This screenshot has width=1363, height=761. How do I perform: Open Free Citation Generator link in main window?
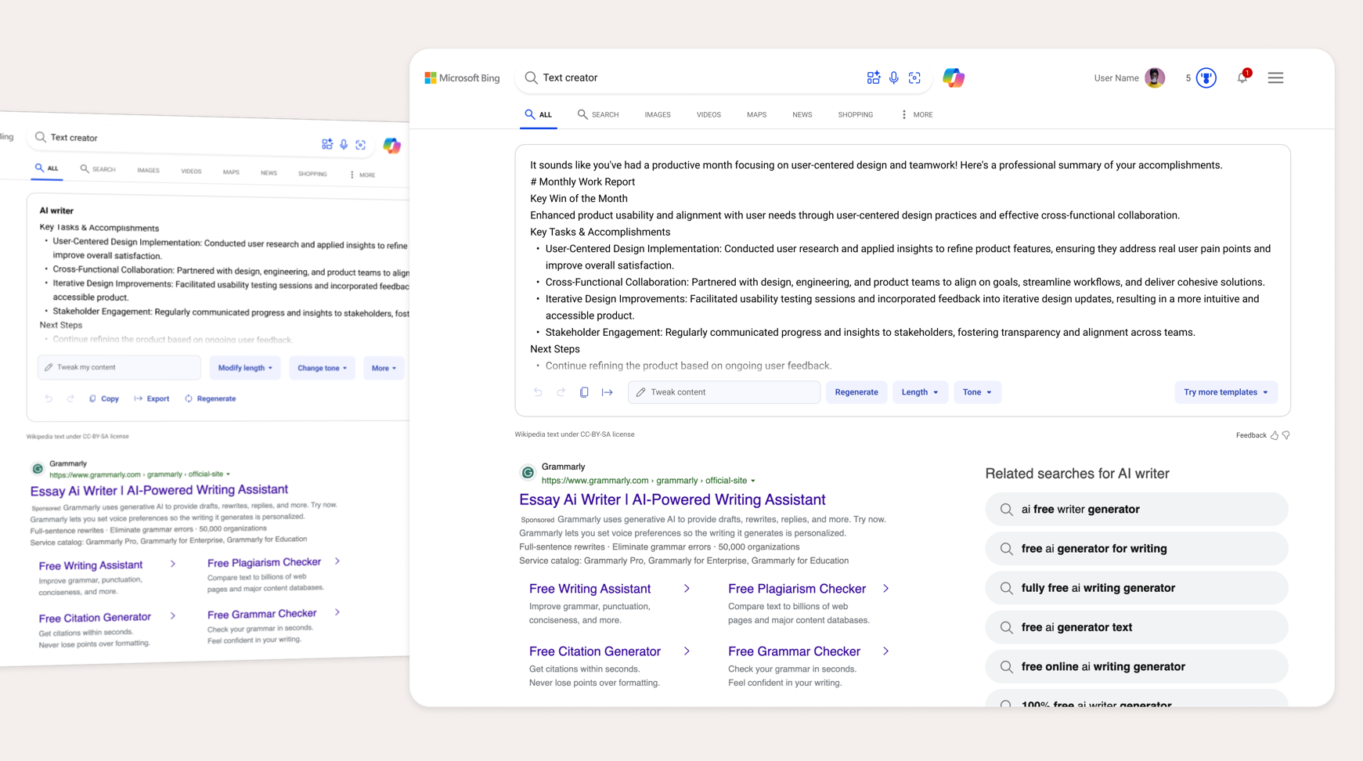pos(595,651)
